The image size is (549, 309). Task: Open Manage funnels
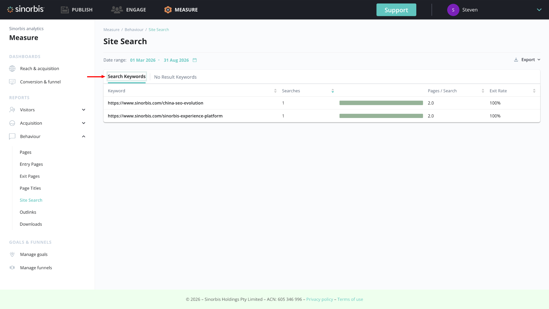[36, 268]
